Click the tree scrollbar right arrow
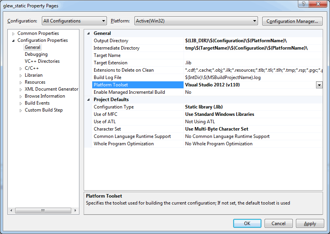The width and height of the screenshot is (330, 234). pyautogui.click(x=75, y=210)
